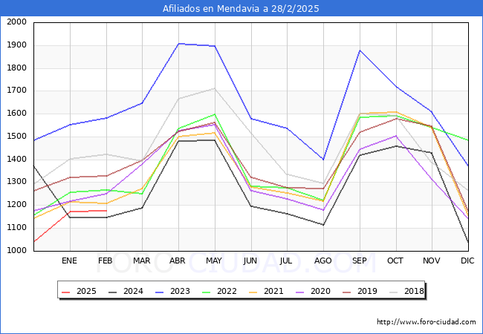Click the JUL month axis label

tap(286, 261)
